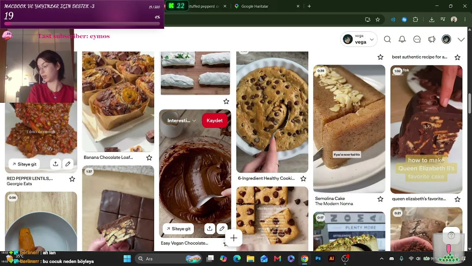
Task: Open File Explorer from the taskbar
Action: click(250, 259)
